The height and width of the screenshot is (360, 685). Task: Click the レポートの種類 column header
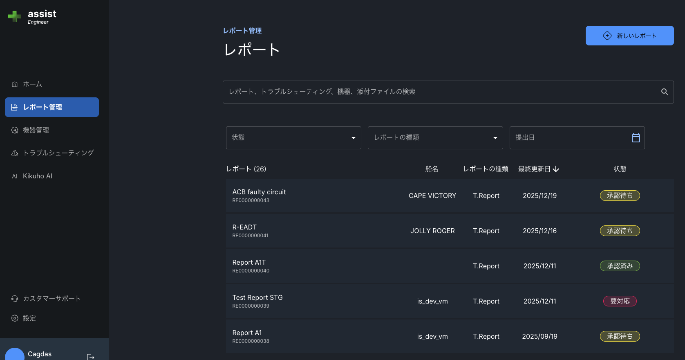pyautogui.click(x=486, y=169)
